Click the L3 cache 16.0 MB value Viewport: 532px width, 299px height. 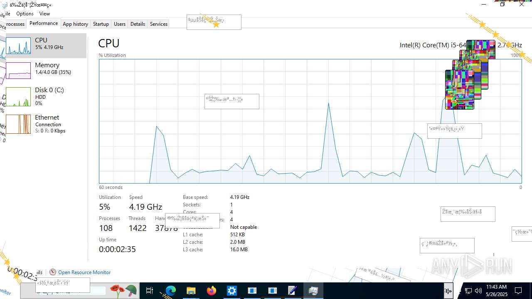point(239,250)
